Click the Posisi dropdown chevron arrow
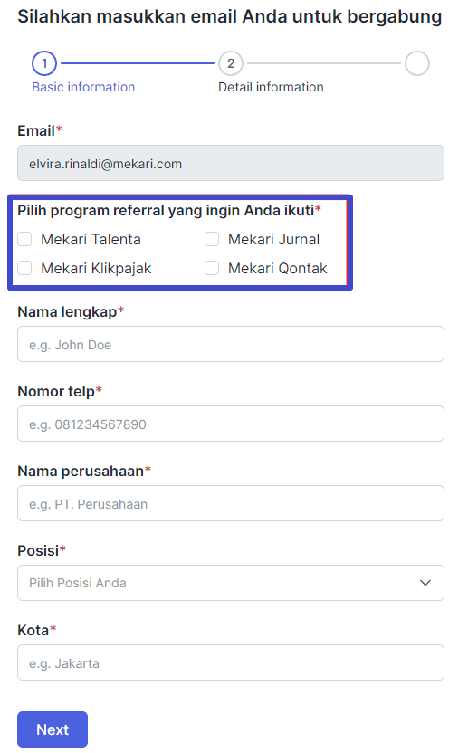Image resolution: width=468 pixels, height=753 pixels. (x=425, y=583)
